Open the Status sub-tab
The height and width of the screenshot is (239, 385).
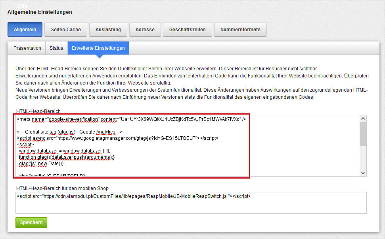pos(56,48)
